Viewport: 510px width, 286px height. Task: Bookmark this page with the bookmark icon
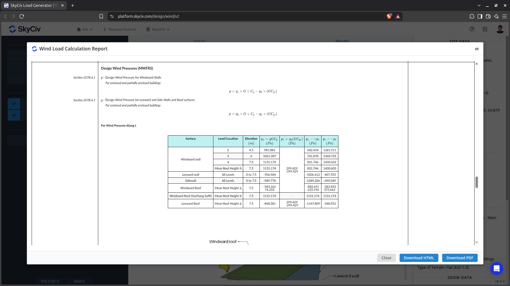click(x=101, y=16)
